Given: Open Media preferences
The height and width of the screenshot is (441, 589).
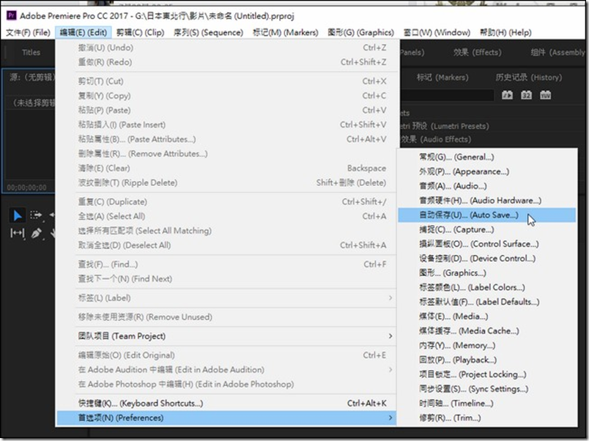Looking at the screenshot, I should click(x=487, y=316).
